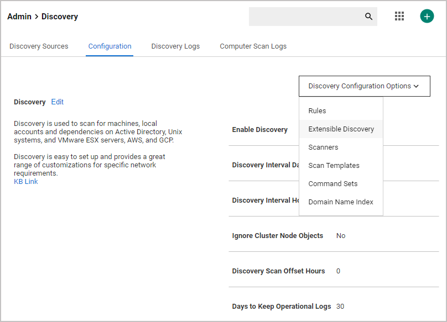Click inside the search input field
The height and width of the screenshot is (322, 447).
tap(304, 17)
